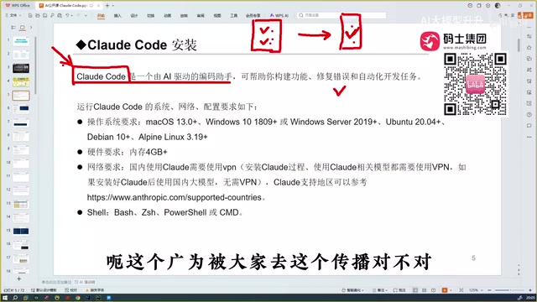537x302 pixels.
Task: Select the 切换 (Transitions) ribbon tab
Action: tap(151, 16)
